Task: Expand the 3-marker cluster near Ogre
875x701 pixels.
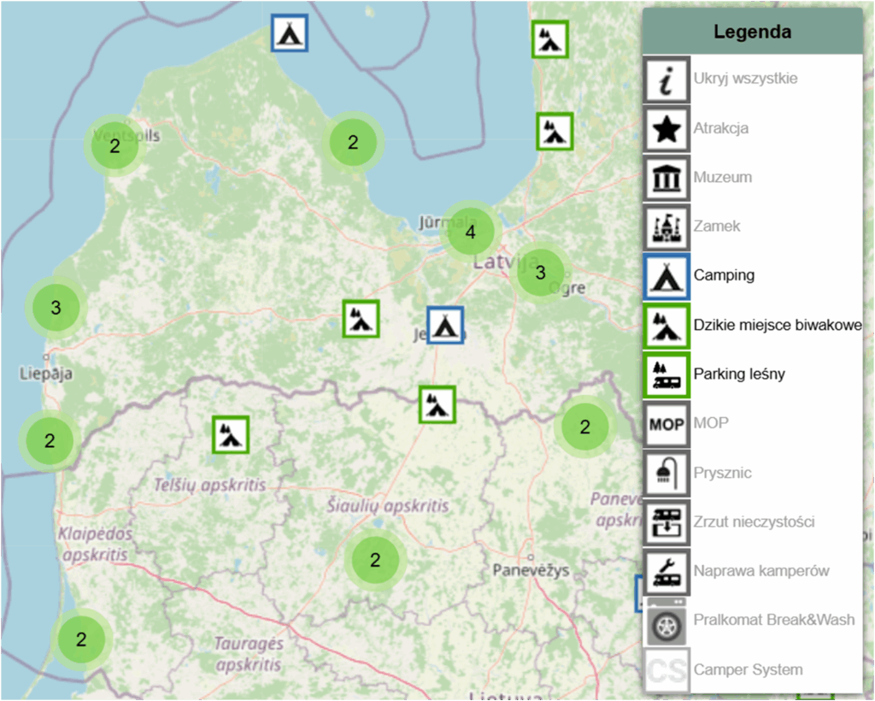Action: pos(540,273)
